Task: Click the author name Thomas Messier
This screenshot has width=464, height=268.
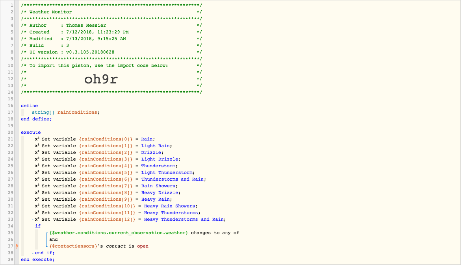Action: [x=86, y=26]
